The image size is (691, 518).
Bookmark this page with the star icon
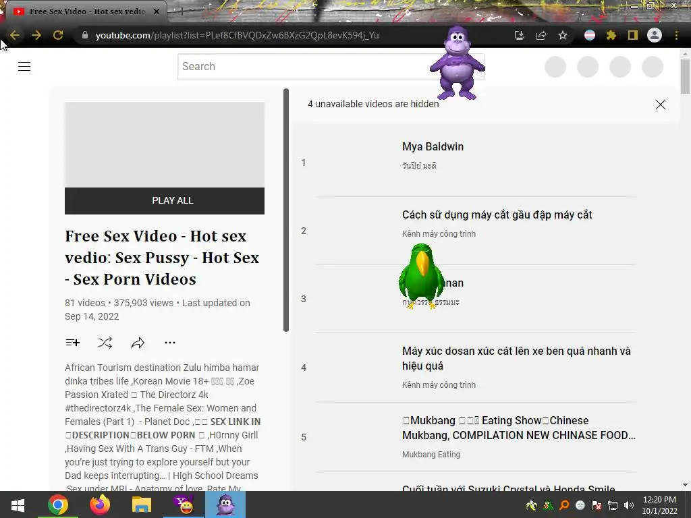tap(563, 35)
